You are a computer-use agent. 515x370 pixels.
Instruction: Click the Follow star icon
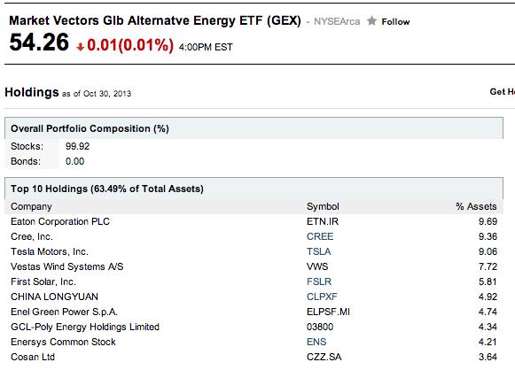tap(371, 21)
